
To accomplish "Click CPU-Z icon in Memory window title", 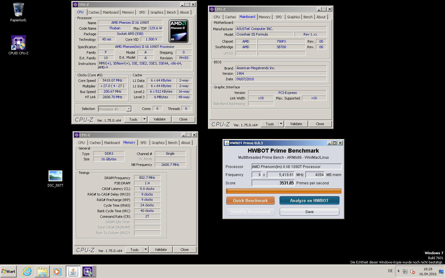I will point(77,135).
